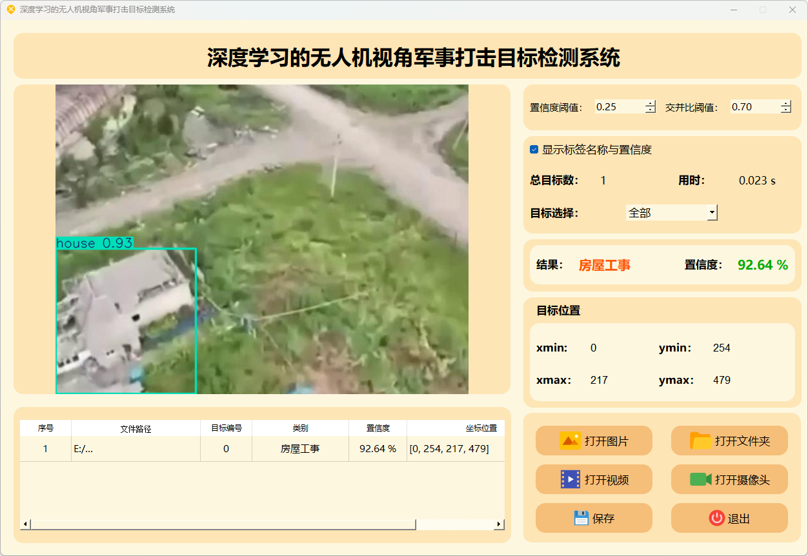Image resolution: width=808 pixels, height=556 pixels.
Task: Click the table's horizontal scrollbar right arrow
Action: coord(499,524)
